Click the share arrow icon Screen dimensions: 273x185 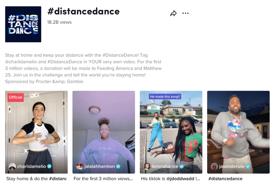(173, 13)
